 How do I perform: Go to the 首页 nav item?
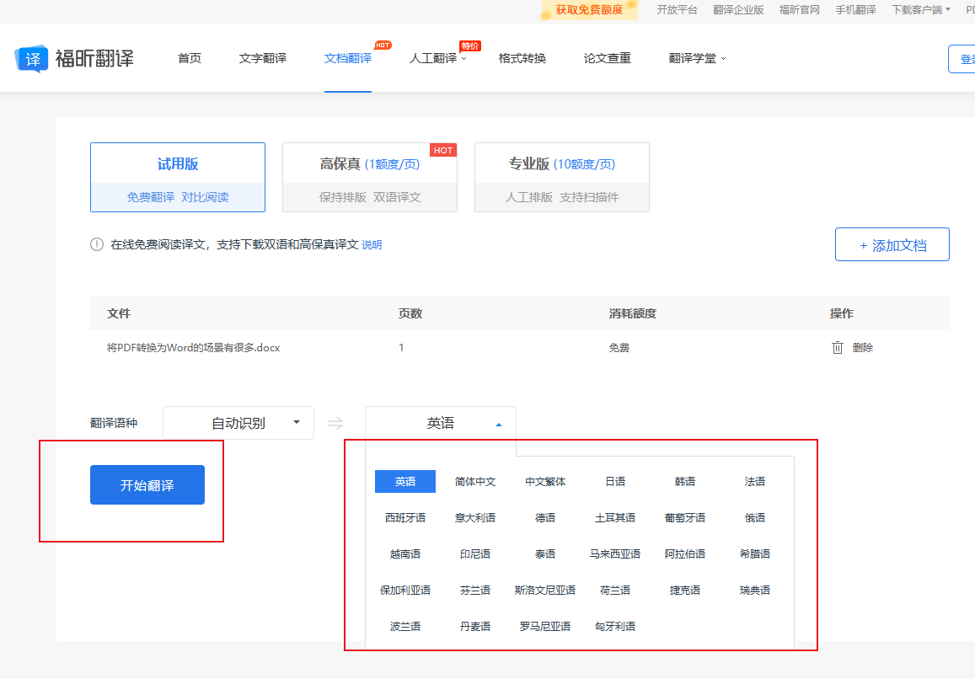tap(190, 58)
